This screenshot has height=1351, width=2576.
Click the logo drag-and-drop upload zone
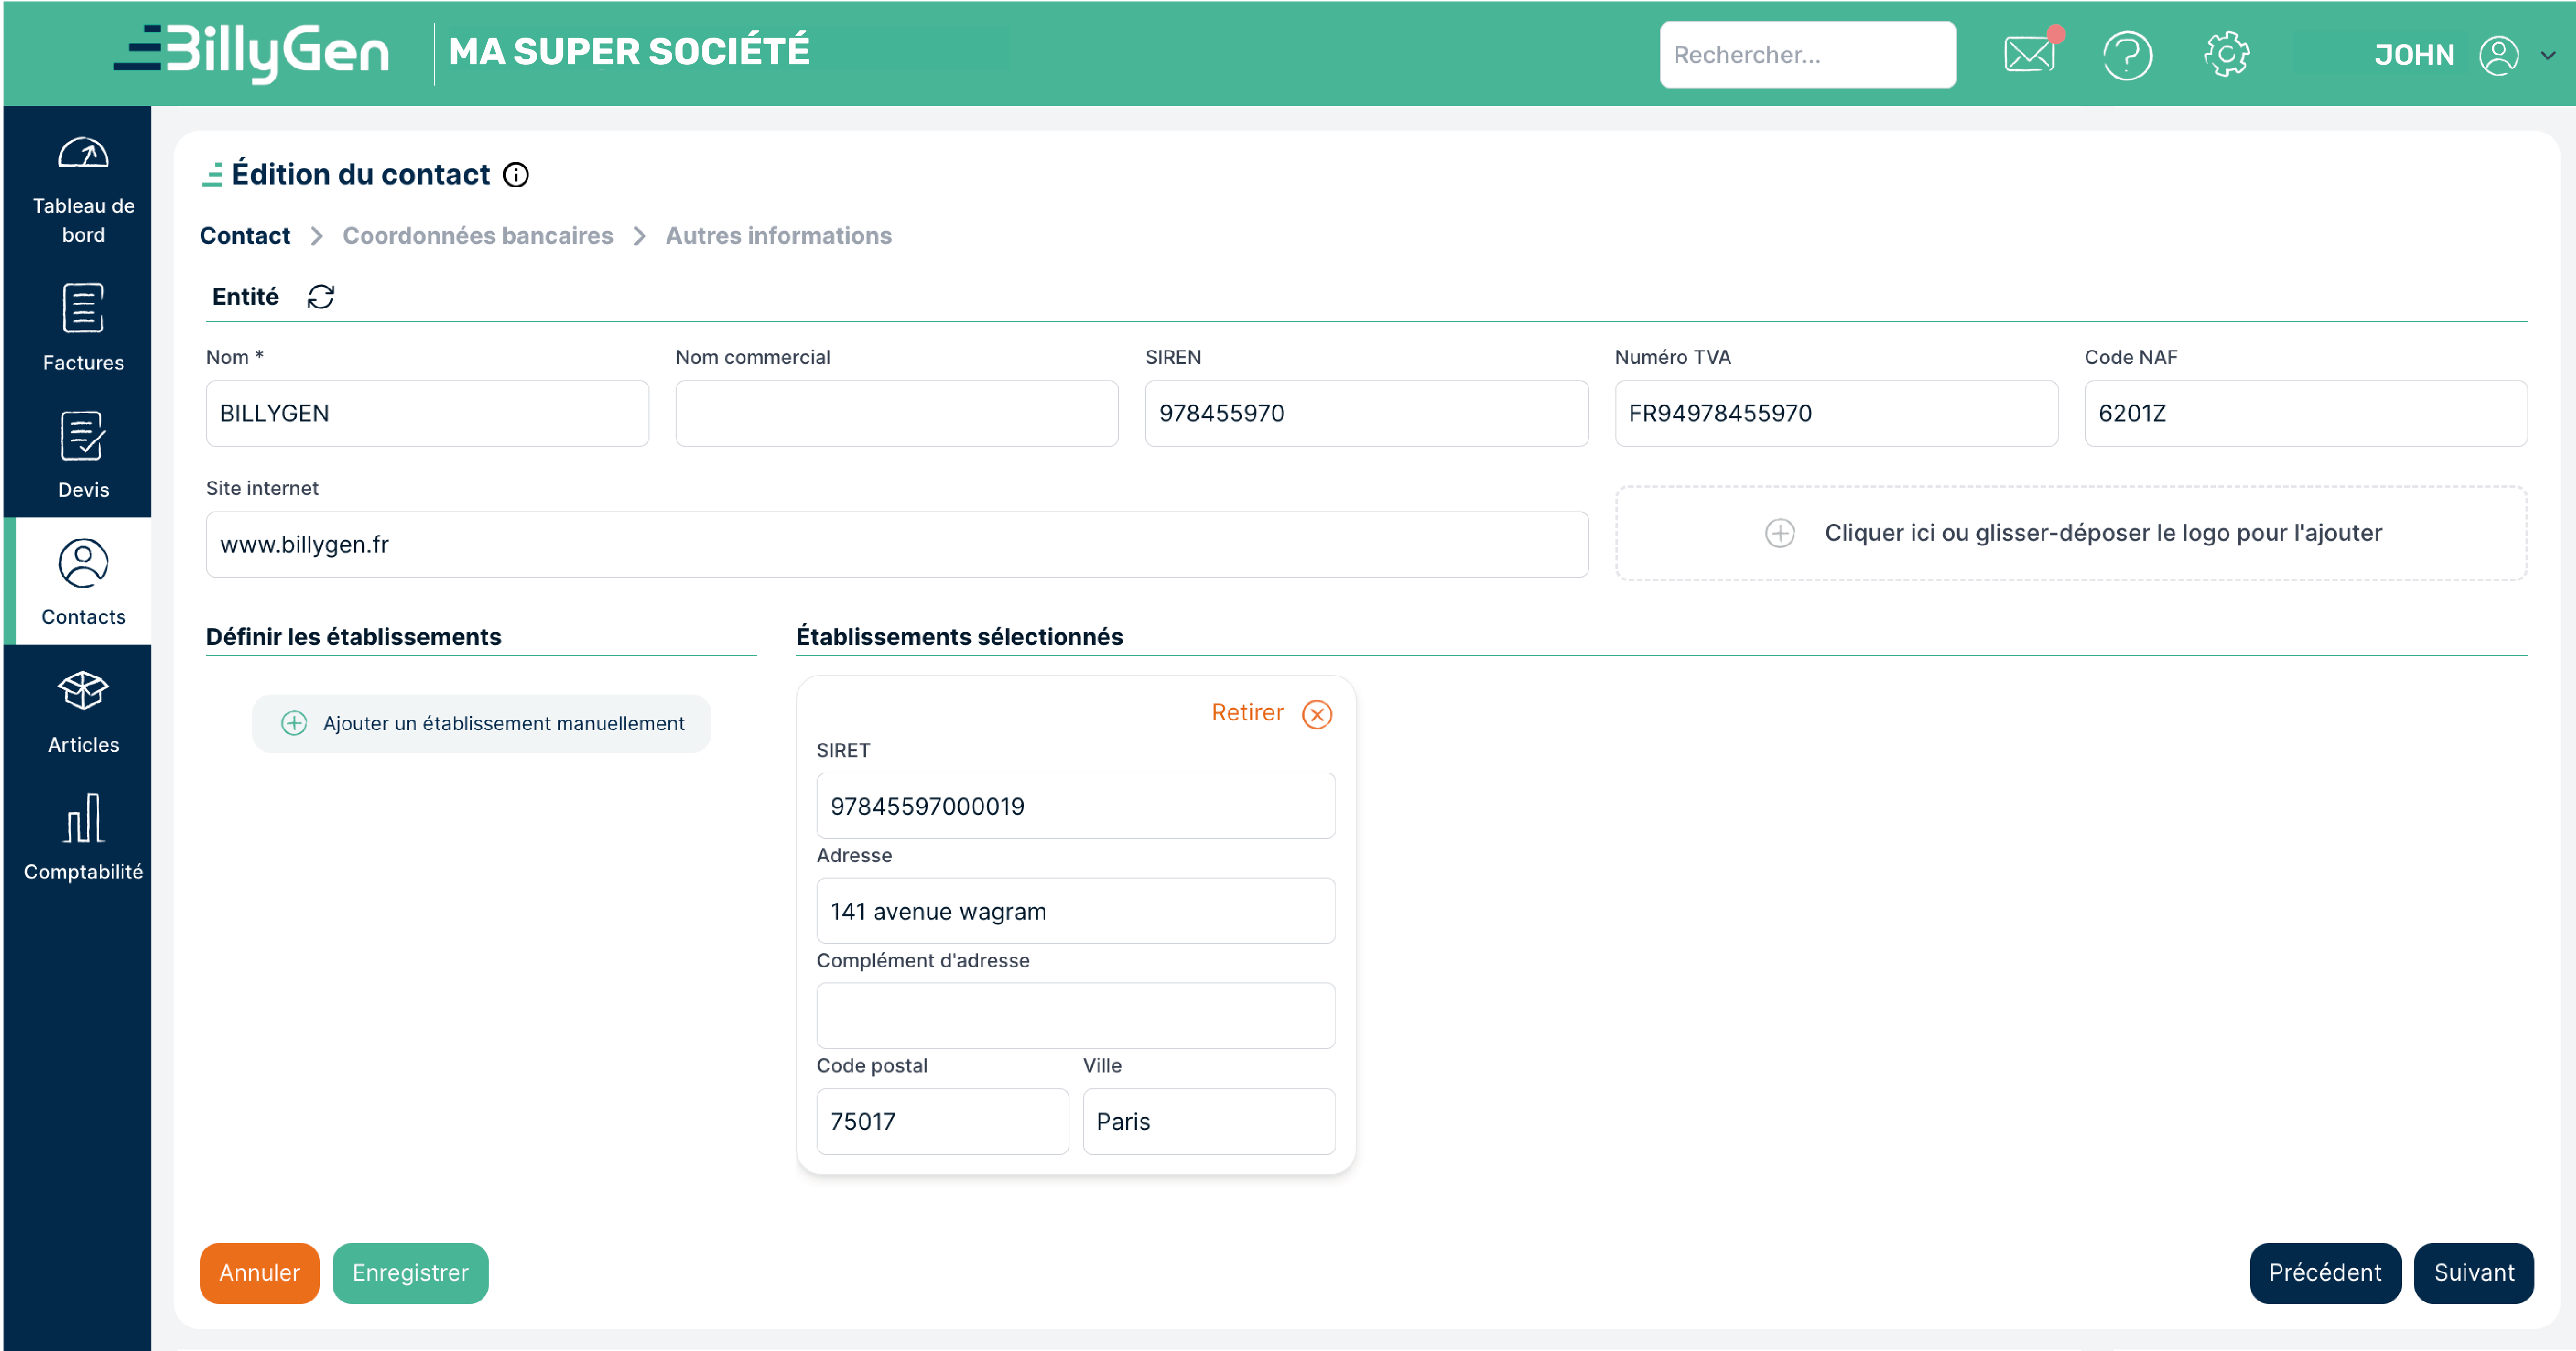(x=2071, y=533)
